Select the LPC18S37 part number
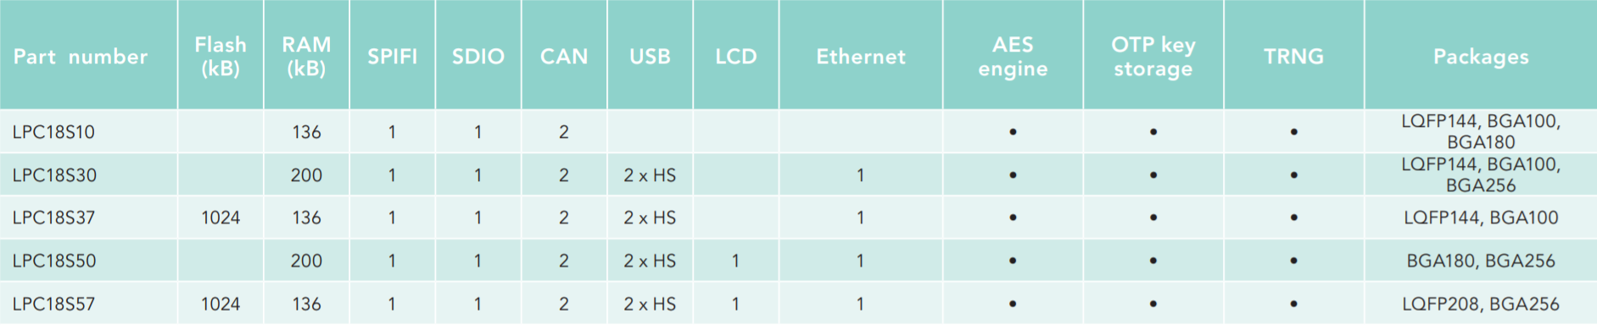 (x=54, y=218)
